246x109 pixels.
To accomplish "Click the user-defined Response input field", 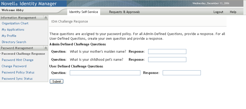I will 182,73.
